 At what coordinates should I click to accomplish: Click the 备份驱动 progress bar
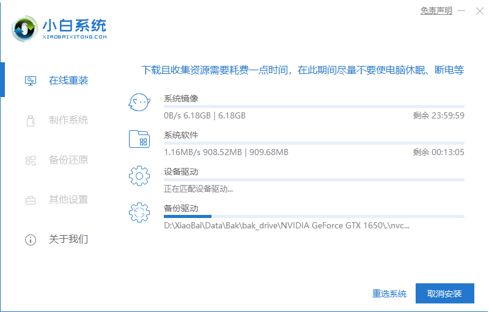(314, 216)
